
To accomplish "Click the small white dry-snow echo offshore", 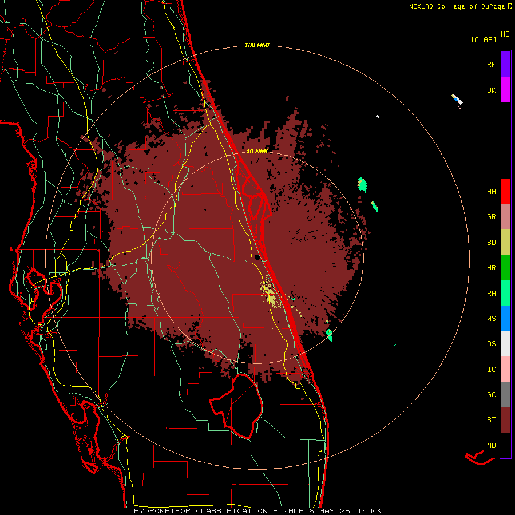I will click(378, 117).
